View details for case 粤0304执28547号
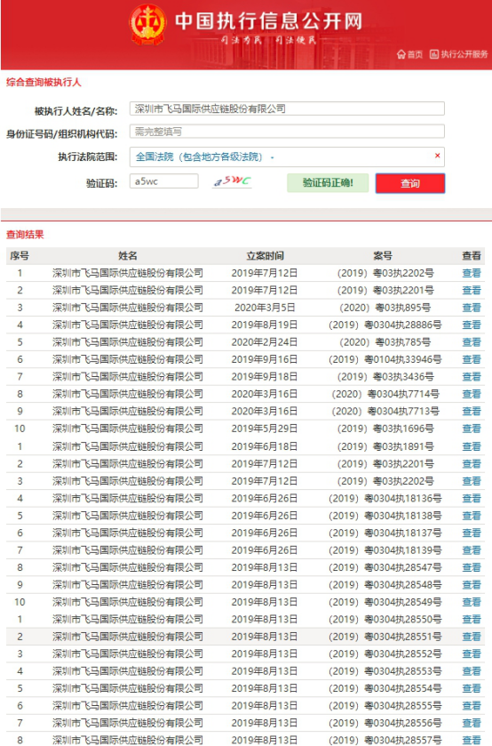This screenshot has height=746, width=492. 472,567
